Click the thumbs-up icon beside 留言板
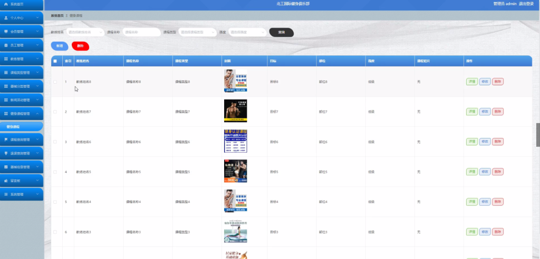The width and height of the screenshot is (540, 259). [x=6, y=181]
